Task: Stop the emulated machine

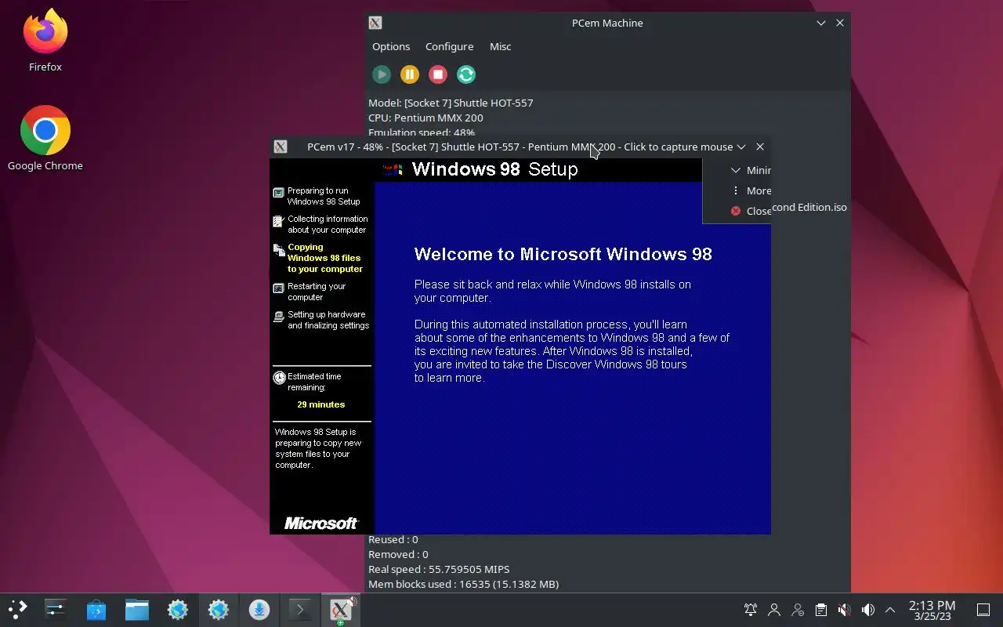Action: (x=438, y=74)
